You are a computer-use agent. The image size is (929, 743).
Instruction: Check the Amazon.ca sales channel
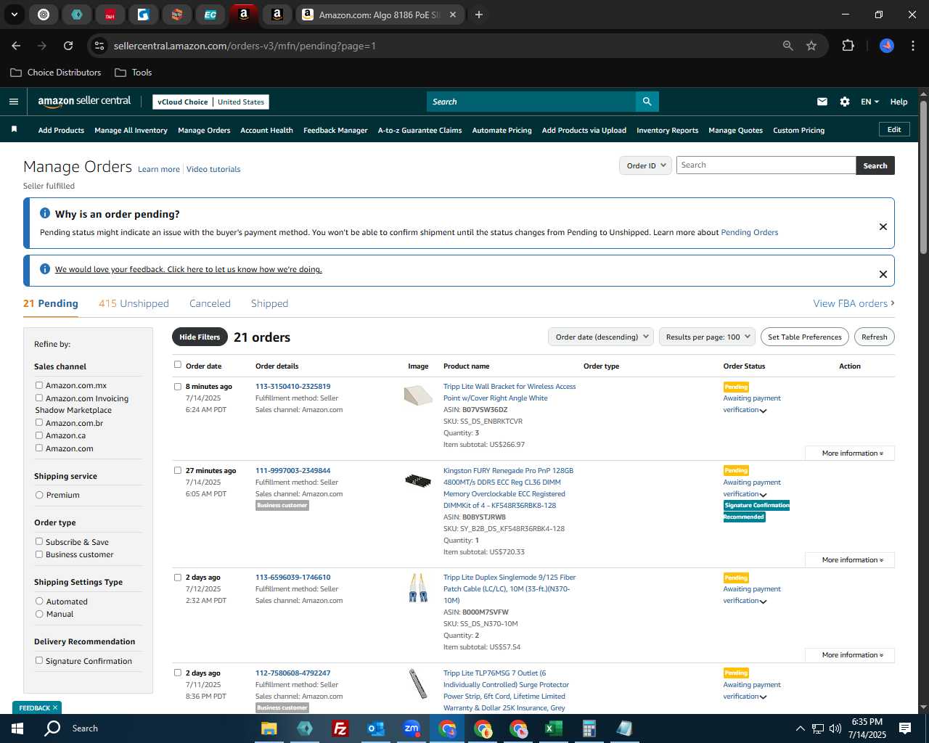39,435
